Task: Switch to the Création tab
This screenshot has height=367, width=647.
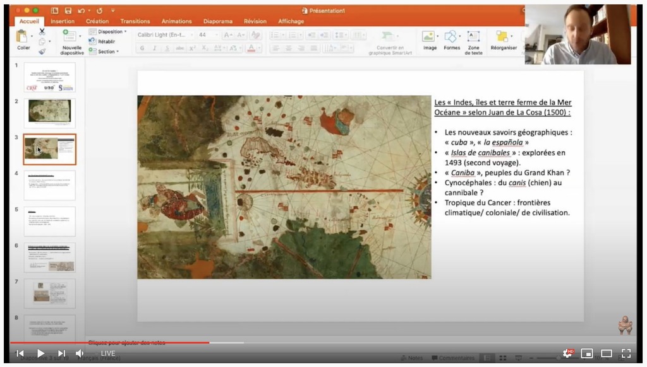Action: point(97,21)
